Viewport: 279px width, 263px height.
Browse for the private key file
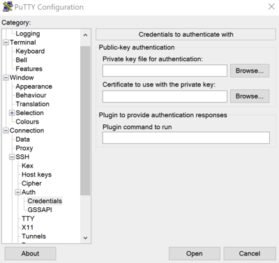pyautogui.click(x=250, y=70)
